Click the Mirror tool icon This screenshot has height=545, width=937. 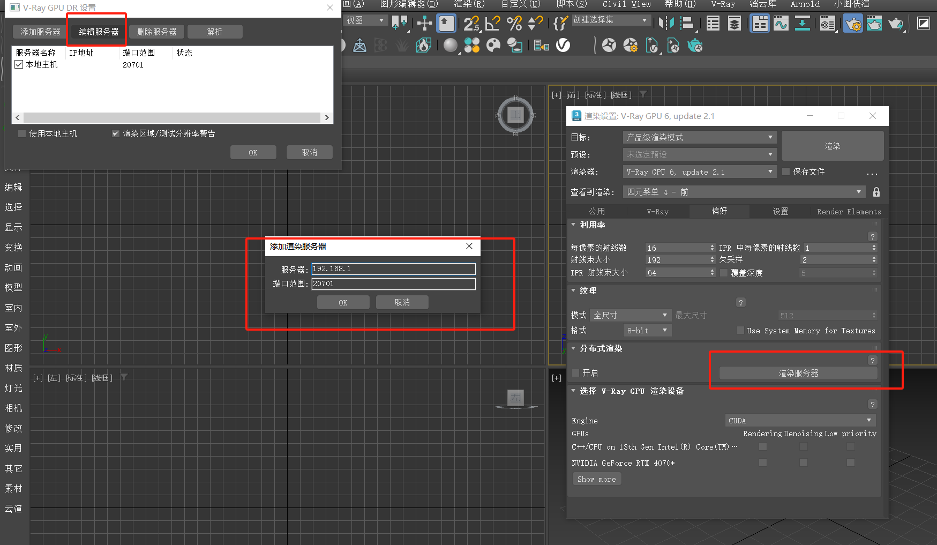pyautogui.click(x=666, y=23)
